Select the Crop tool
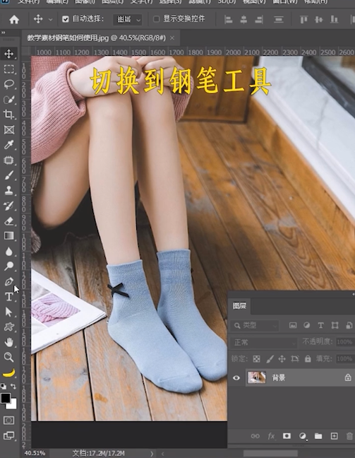355x458 pixels. pos(8,114)
